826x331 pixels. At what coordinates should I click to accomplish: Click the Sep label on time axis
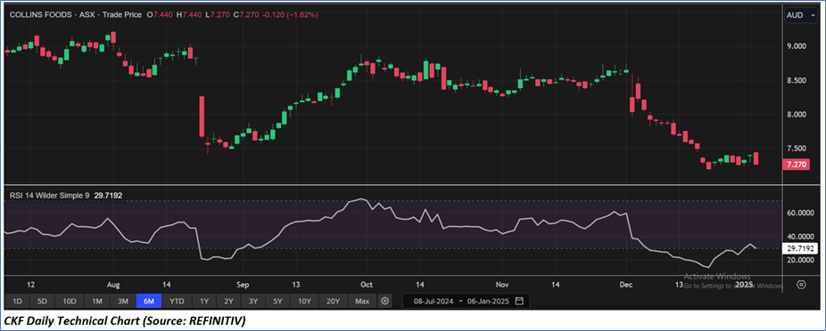coord(242,284)
